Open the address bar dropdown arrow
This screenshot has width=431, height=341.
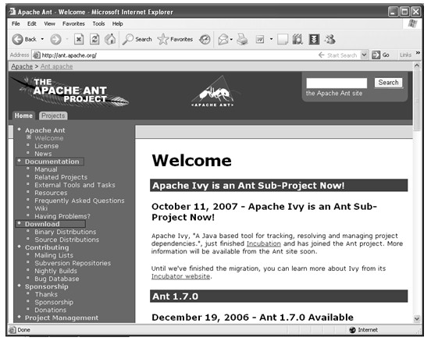(364, 55)
